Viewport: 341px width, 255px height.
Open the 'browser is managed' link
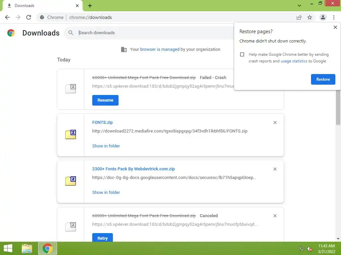pyautogui.click(x=160, y=49)
